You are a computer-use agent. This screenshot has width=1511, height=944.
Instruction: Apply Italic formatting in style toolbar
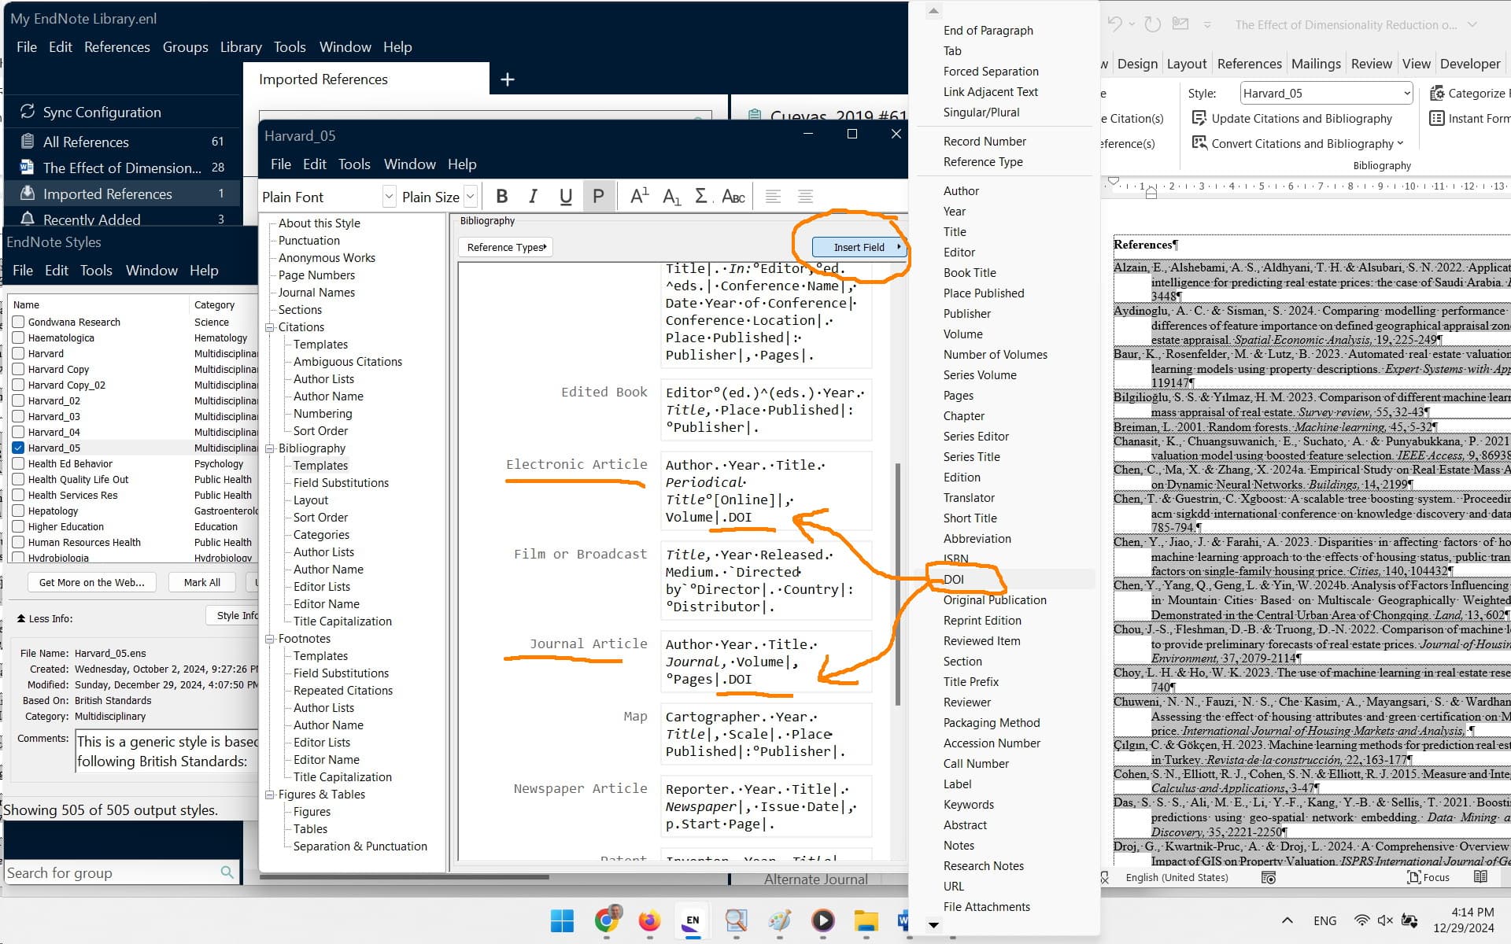[534, 197]
